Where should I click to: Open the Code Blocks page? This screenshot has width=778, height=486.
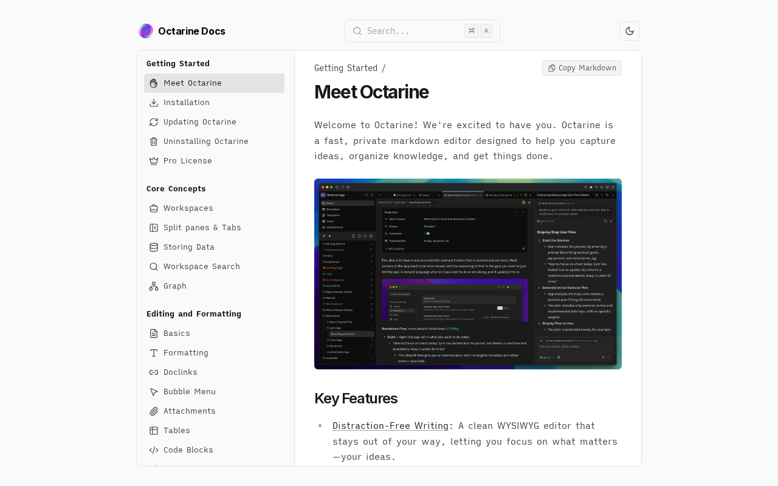click(x=188, y=450)
